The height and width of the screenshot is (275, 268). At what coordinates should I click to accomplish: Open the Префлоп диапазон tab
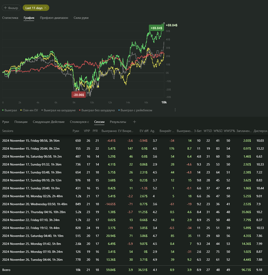[54, 18]
